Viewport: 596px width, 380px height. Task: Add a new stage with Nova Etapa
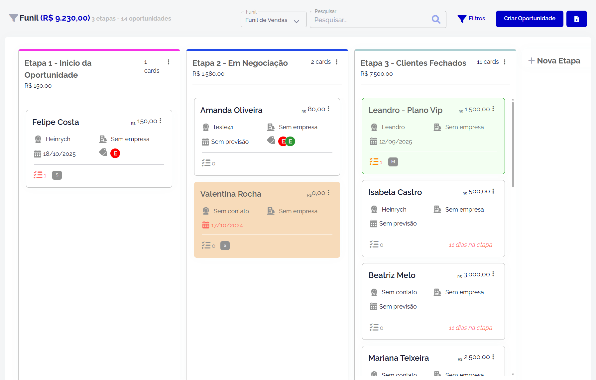(x=554, y=61)
